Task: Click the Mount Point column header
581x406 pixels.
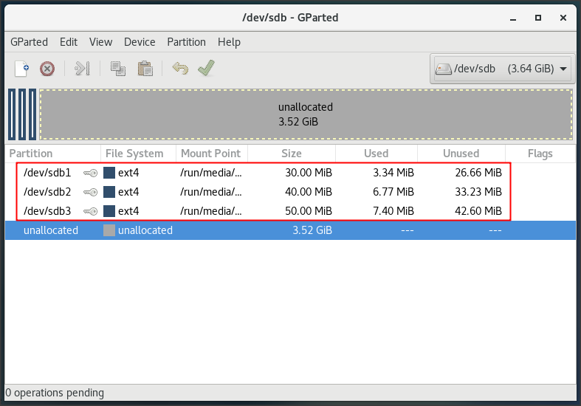Action: pyautogui.click(x=212, y=154)
